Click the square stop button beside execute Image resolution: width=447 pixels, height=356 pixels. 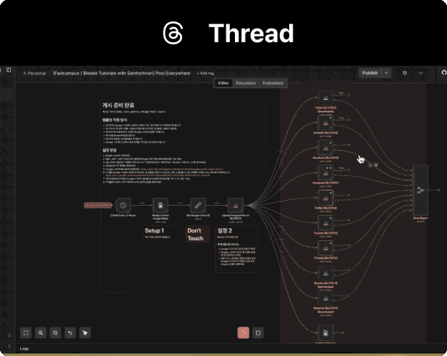[x=258, y=333]
